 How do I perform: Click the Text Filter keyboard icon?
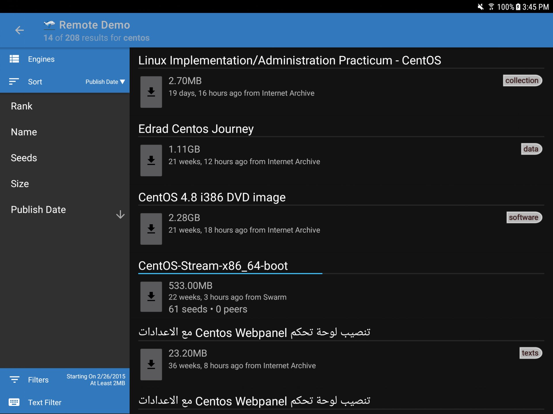(14, 402)
